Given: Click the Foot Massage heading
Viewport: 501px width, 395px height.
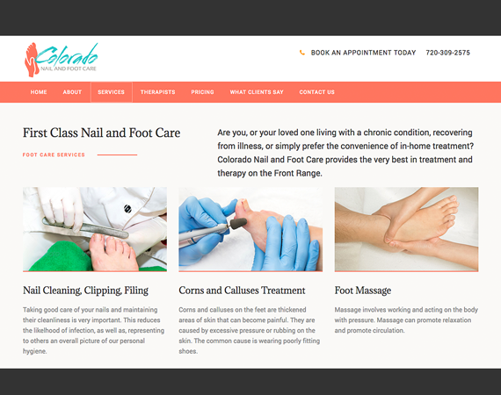Looking at the screenshot, I should coord(363,291).
